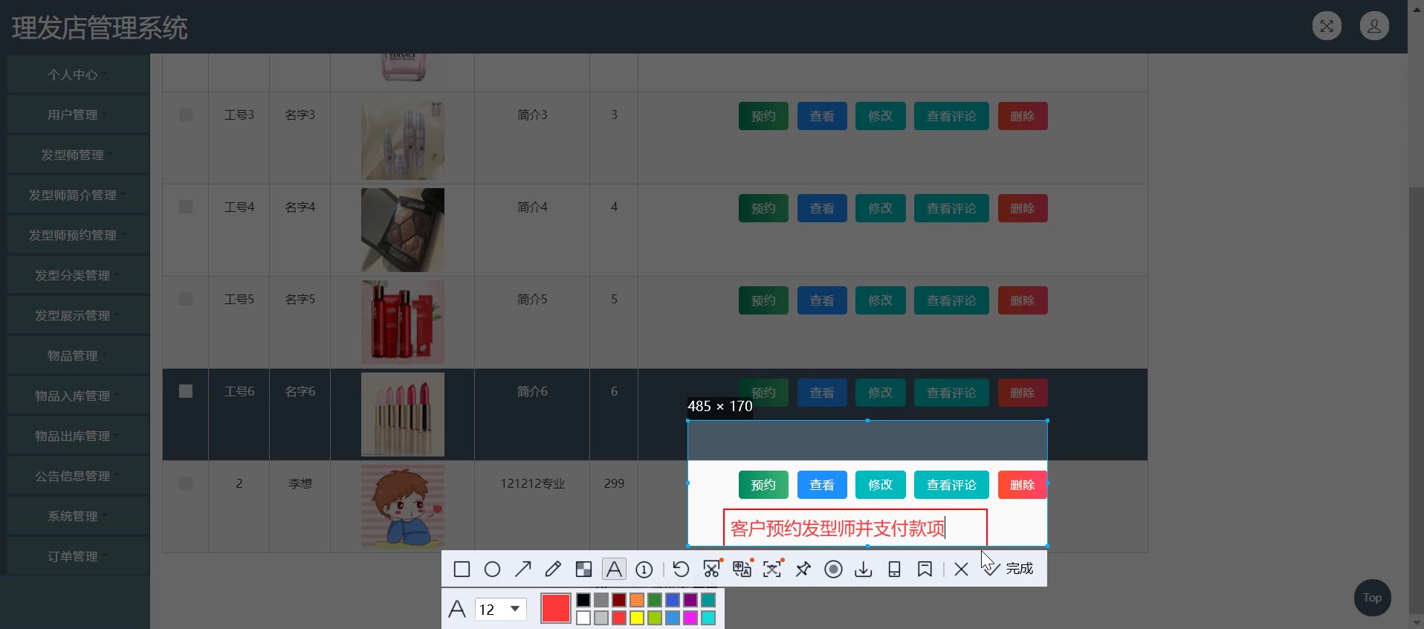
Task: Click the annotation text box 客户预约发型师并支付款项
Action: pos(855,528)
